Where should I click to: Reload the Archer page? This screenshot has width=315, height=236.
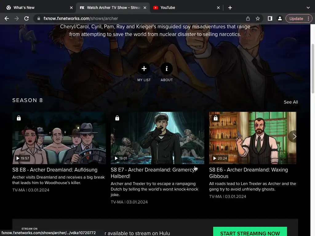(x=26, y=18)
